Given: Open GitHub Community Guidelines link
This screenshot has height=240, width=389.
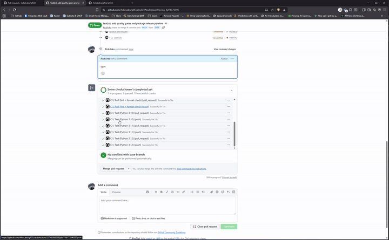Looking at the screenshot, I should click(171, 232).
